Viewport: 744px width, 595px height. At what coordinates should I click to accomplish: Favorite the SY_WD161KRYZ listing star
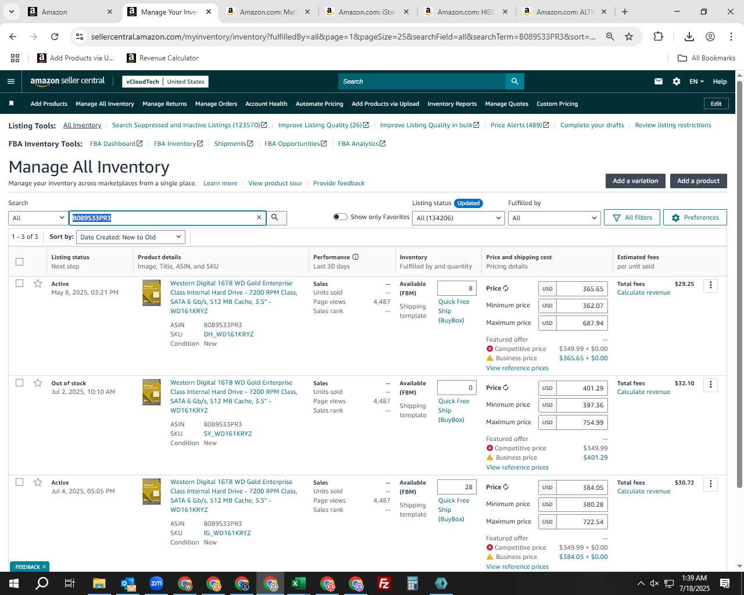tap(38, 383)
